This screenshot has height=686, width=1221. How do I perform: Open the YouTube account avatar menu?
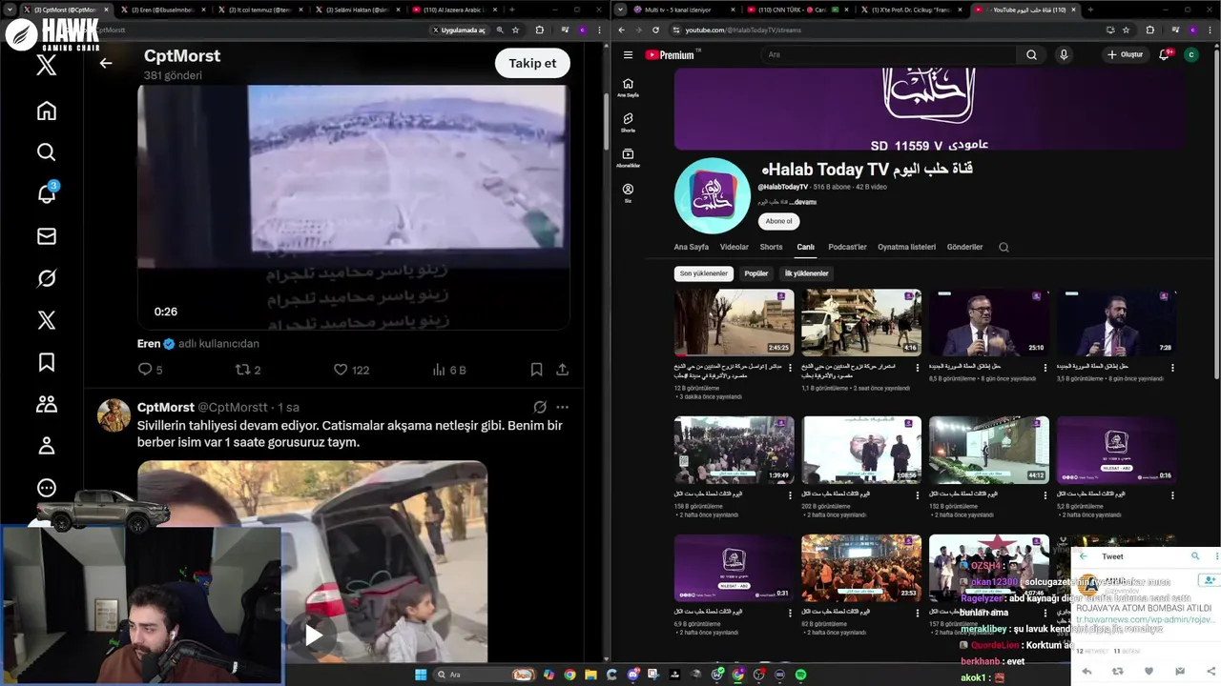pyautogui.click(x=1190, y=54)
